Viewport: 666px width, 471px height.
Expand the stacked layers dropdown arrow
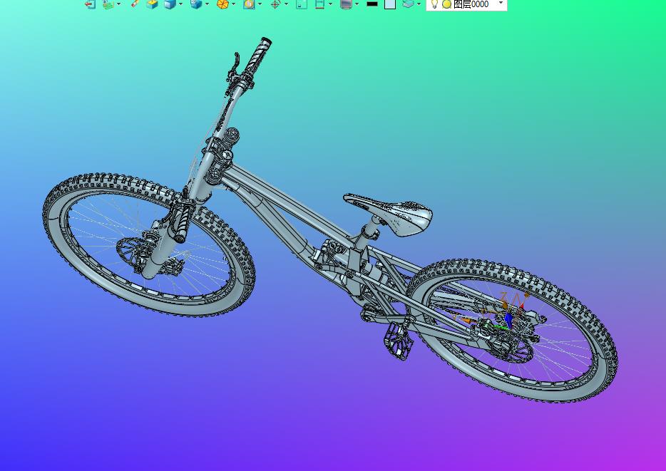tap(419, 4)
